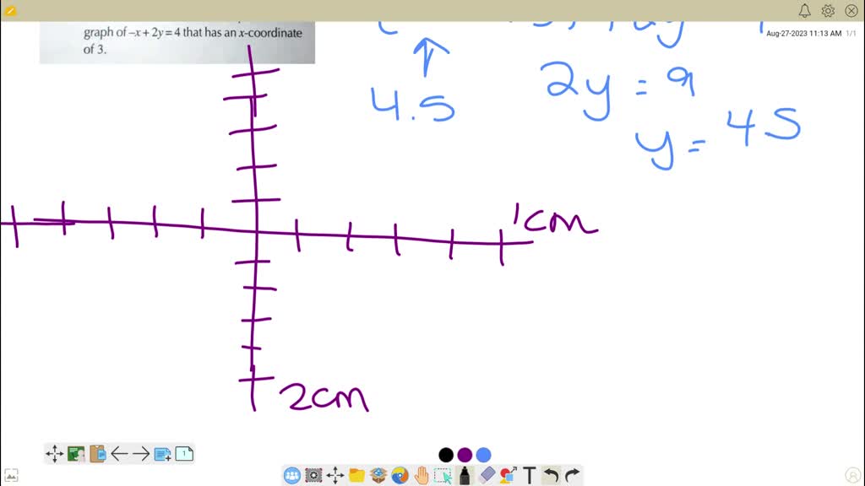Go to the previous page arrow
This screenshot has width=865, height=486.
click(120, 453)
